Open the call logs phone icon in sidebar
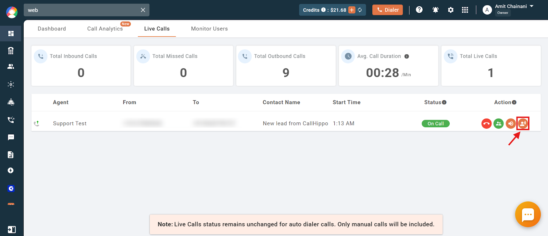The width and height of the screenshot is (548, 236). coord(11,120)
